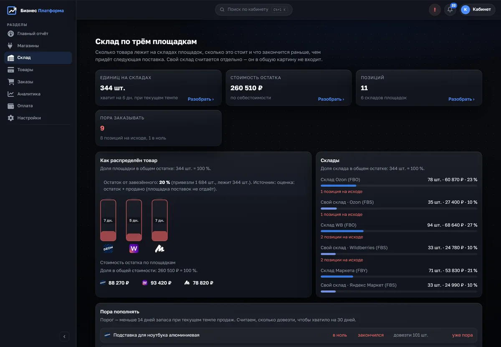Click the Оплата card icon
Screen dimensions: 501x347
click(x=11, y=106)
